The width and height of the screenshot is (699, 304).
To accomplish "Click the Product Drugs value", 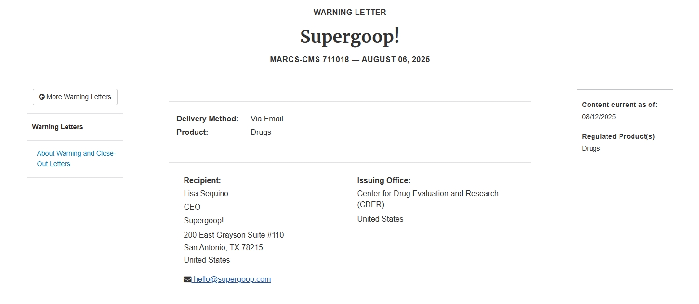I will tap(261, 132).
